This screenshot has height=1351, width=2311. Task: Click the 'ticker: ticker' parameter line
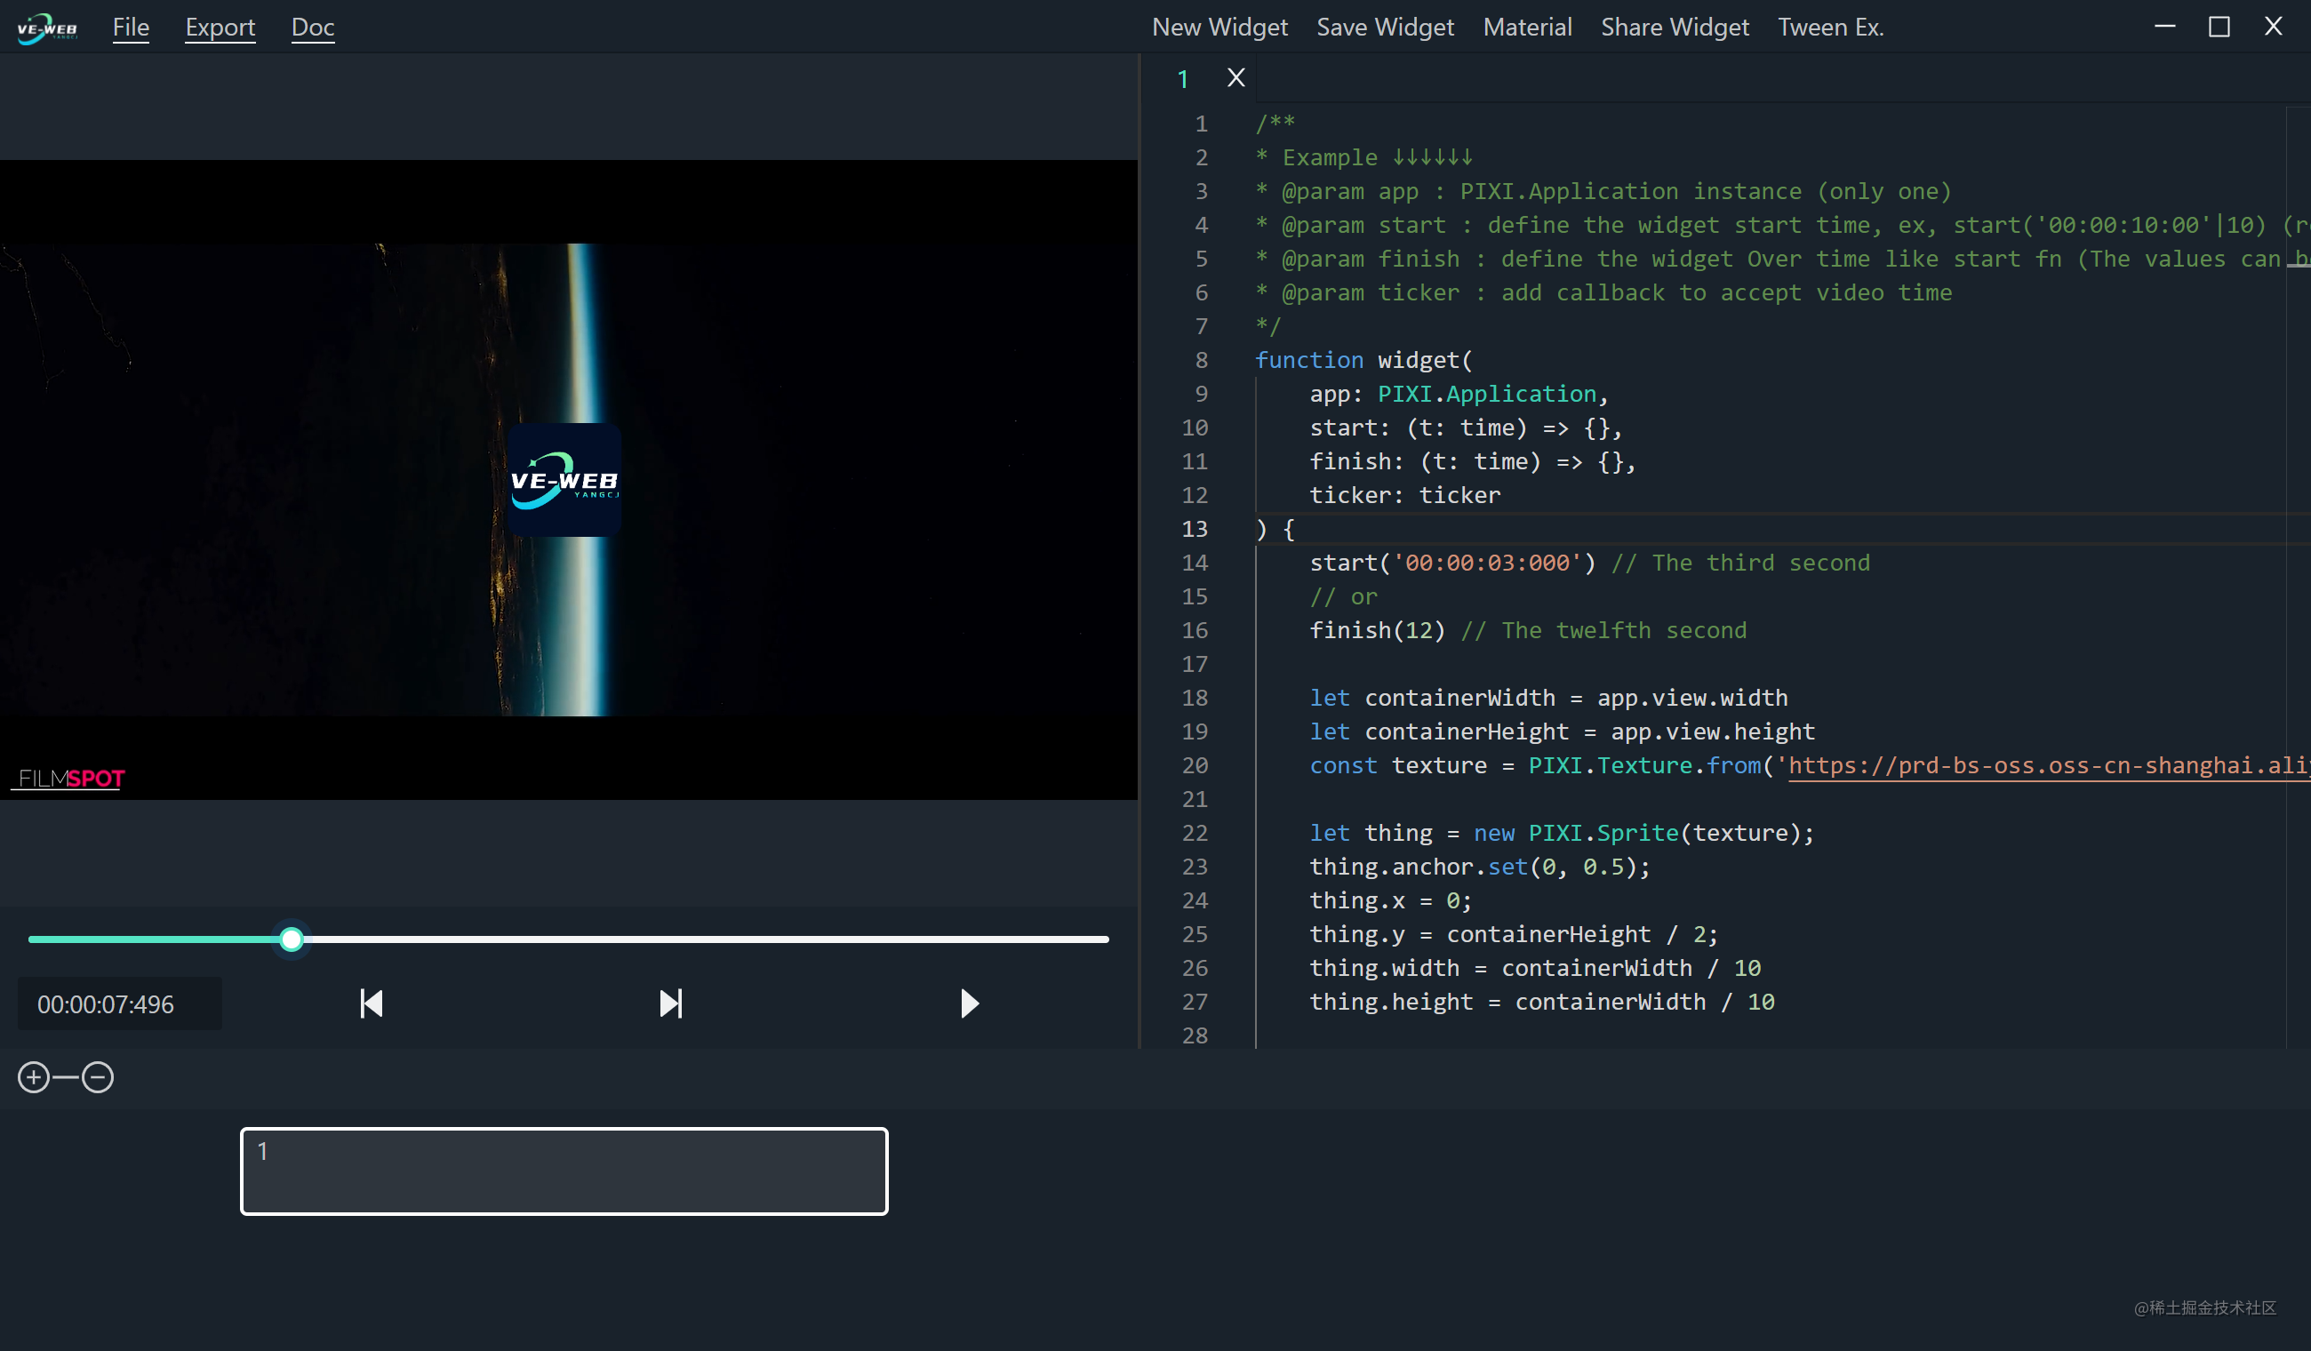point(1405,495)
